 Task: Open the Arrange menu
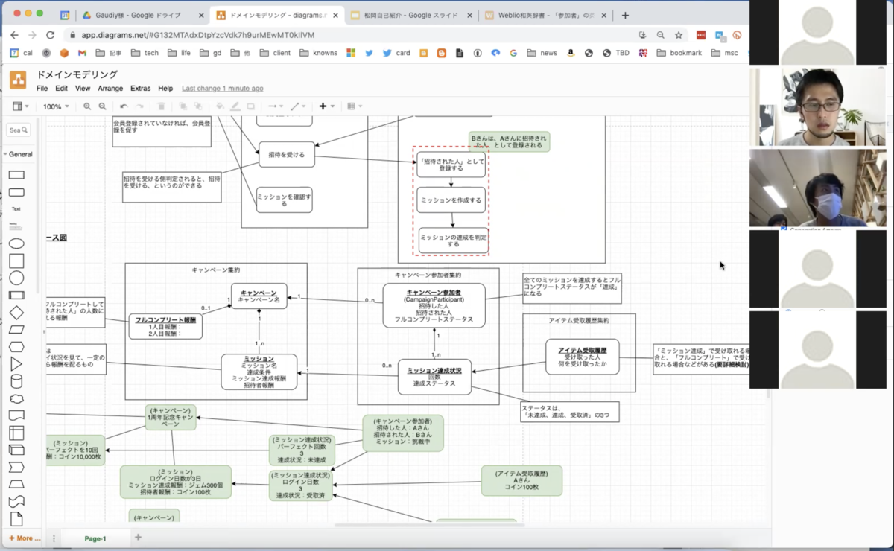tap(110, 88)
